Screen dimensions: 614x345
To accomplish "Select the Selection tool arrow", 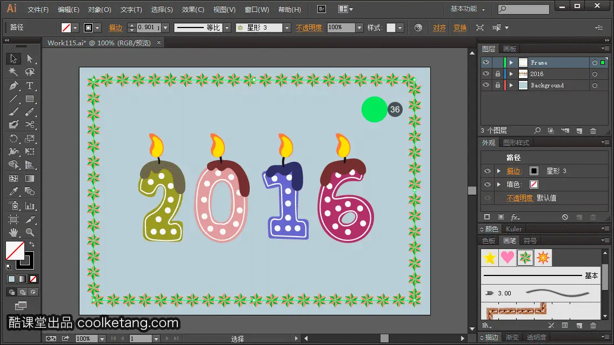I will tap(14, 59).
